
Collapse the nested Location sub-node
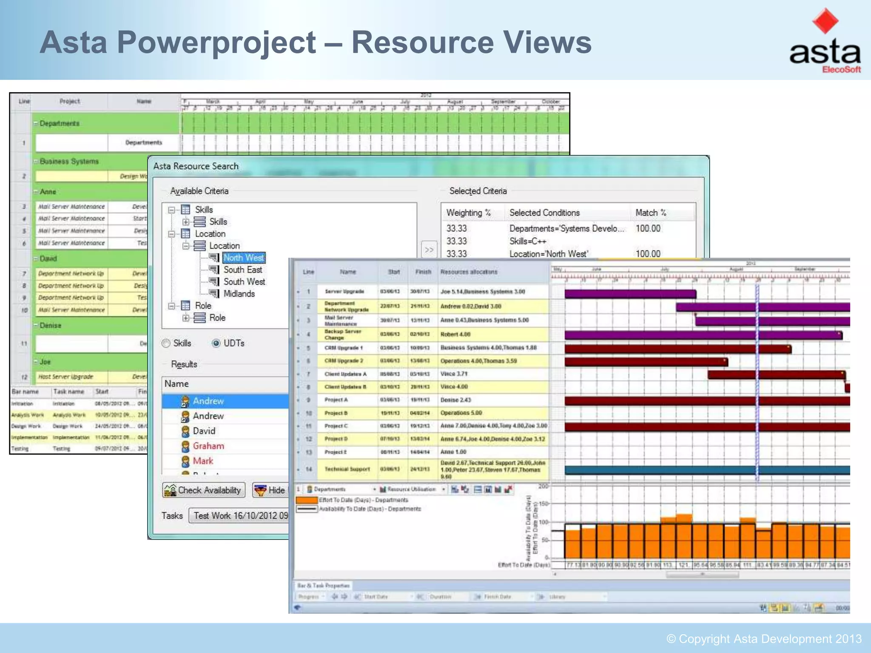(186, 246)
